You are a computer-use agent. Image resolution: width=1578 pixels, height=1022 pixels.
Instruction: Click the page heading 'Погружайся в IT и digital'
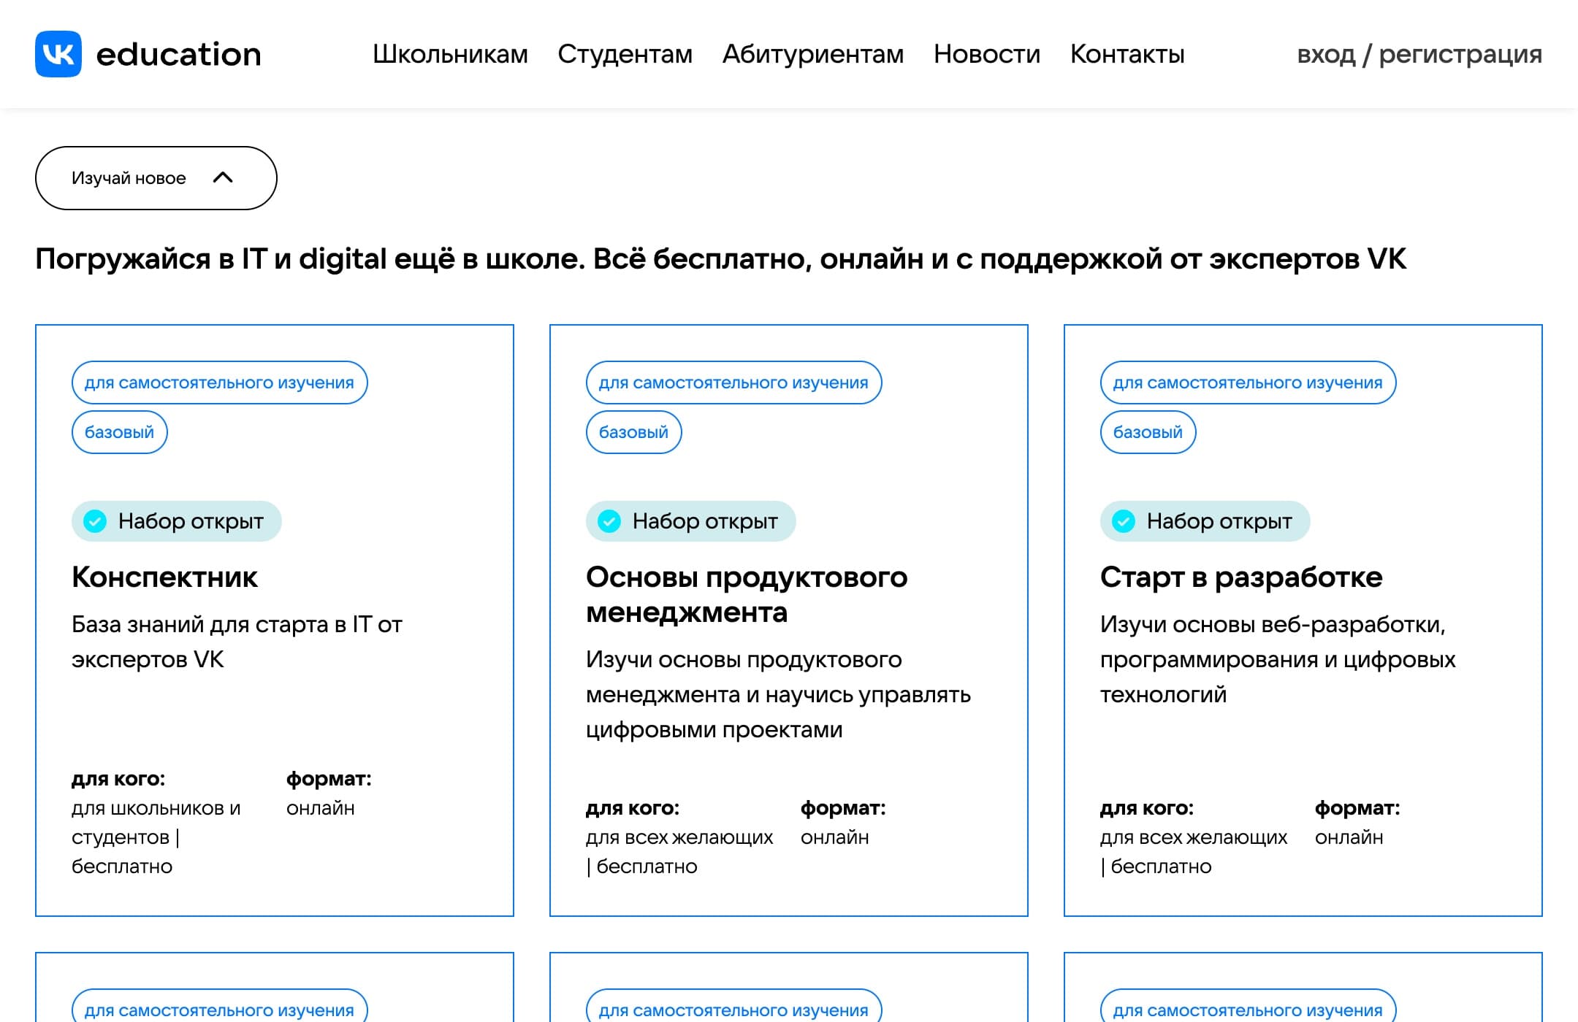pyautogui.click(x=720, y=259)
